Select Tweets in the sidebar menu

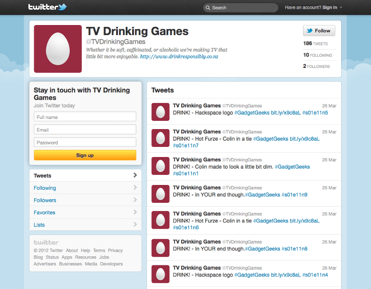(x=85, y=175)
